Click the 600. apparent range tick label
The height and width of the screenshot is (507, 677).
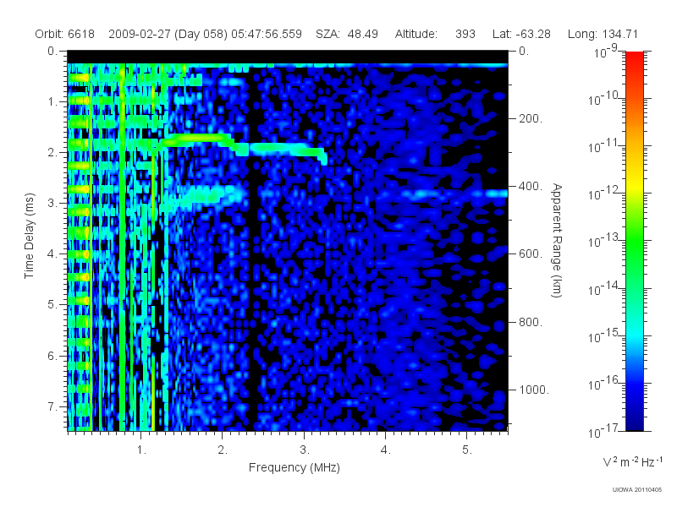531,254
